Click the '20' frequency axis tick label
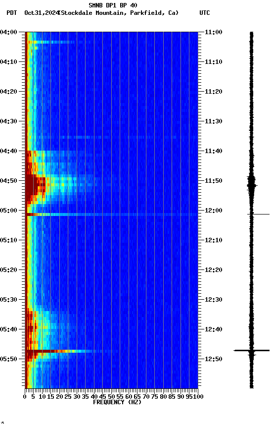273x428 pixels. point(59,397)
